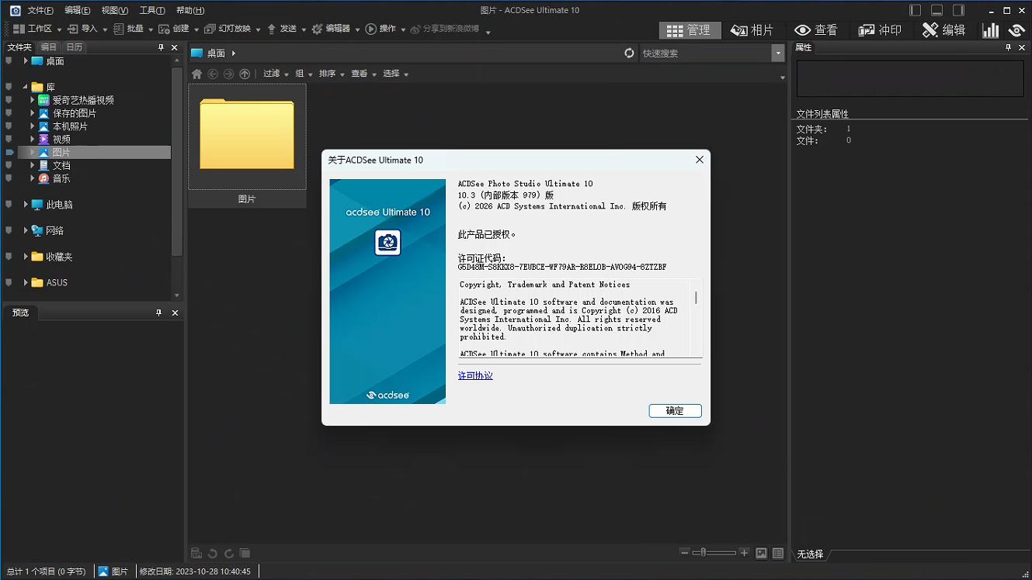This screenshot has width=1032, height=580.
Task: Expand the 此电脑 tree node
Action: pyautogui.click(x=26, y=205)
